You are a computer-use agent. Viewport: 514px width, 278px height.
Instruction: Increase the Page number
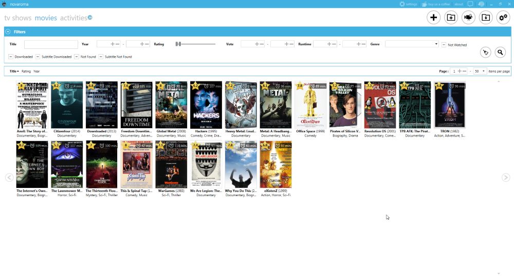tap(459, 71)
